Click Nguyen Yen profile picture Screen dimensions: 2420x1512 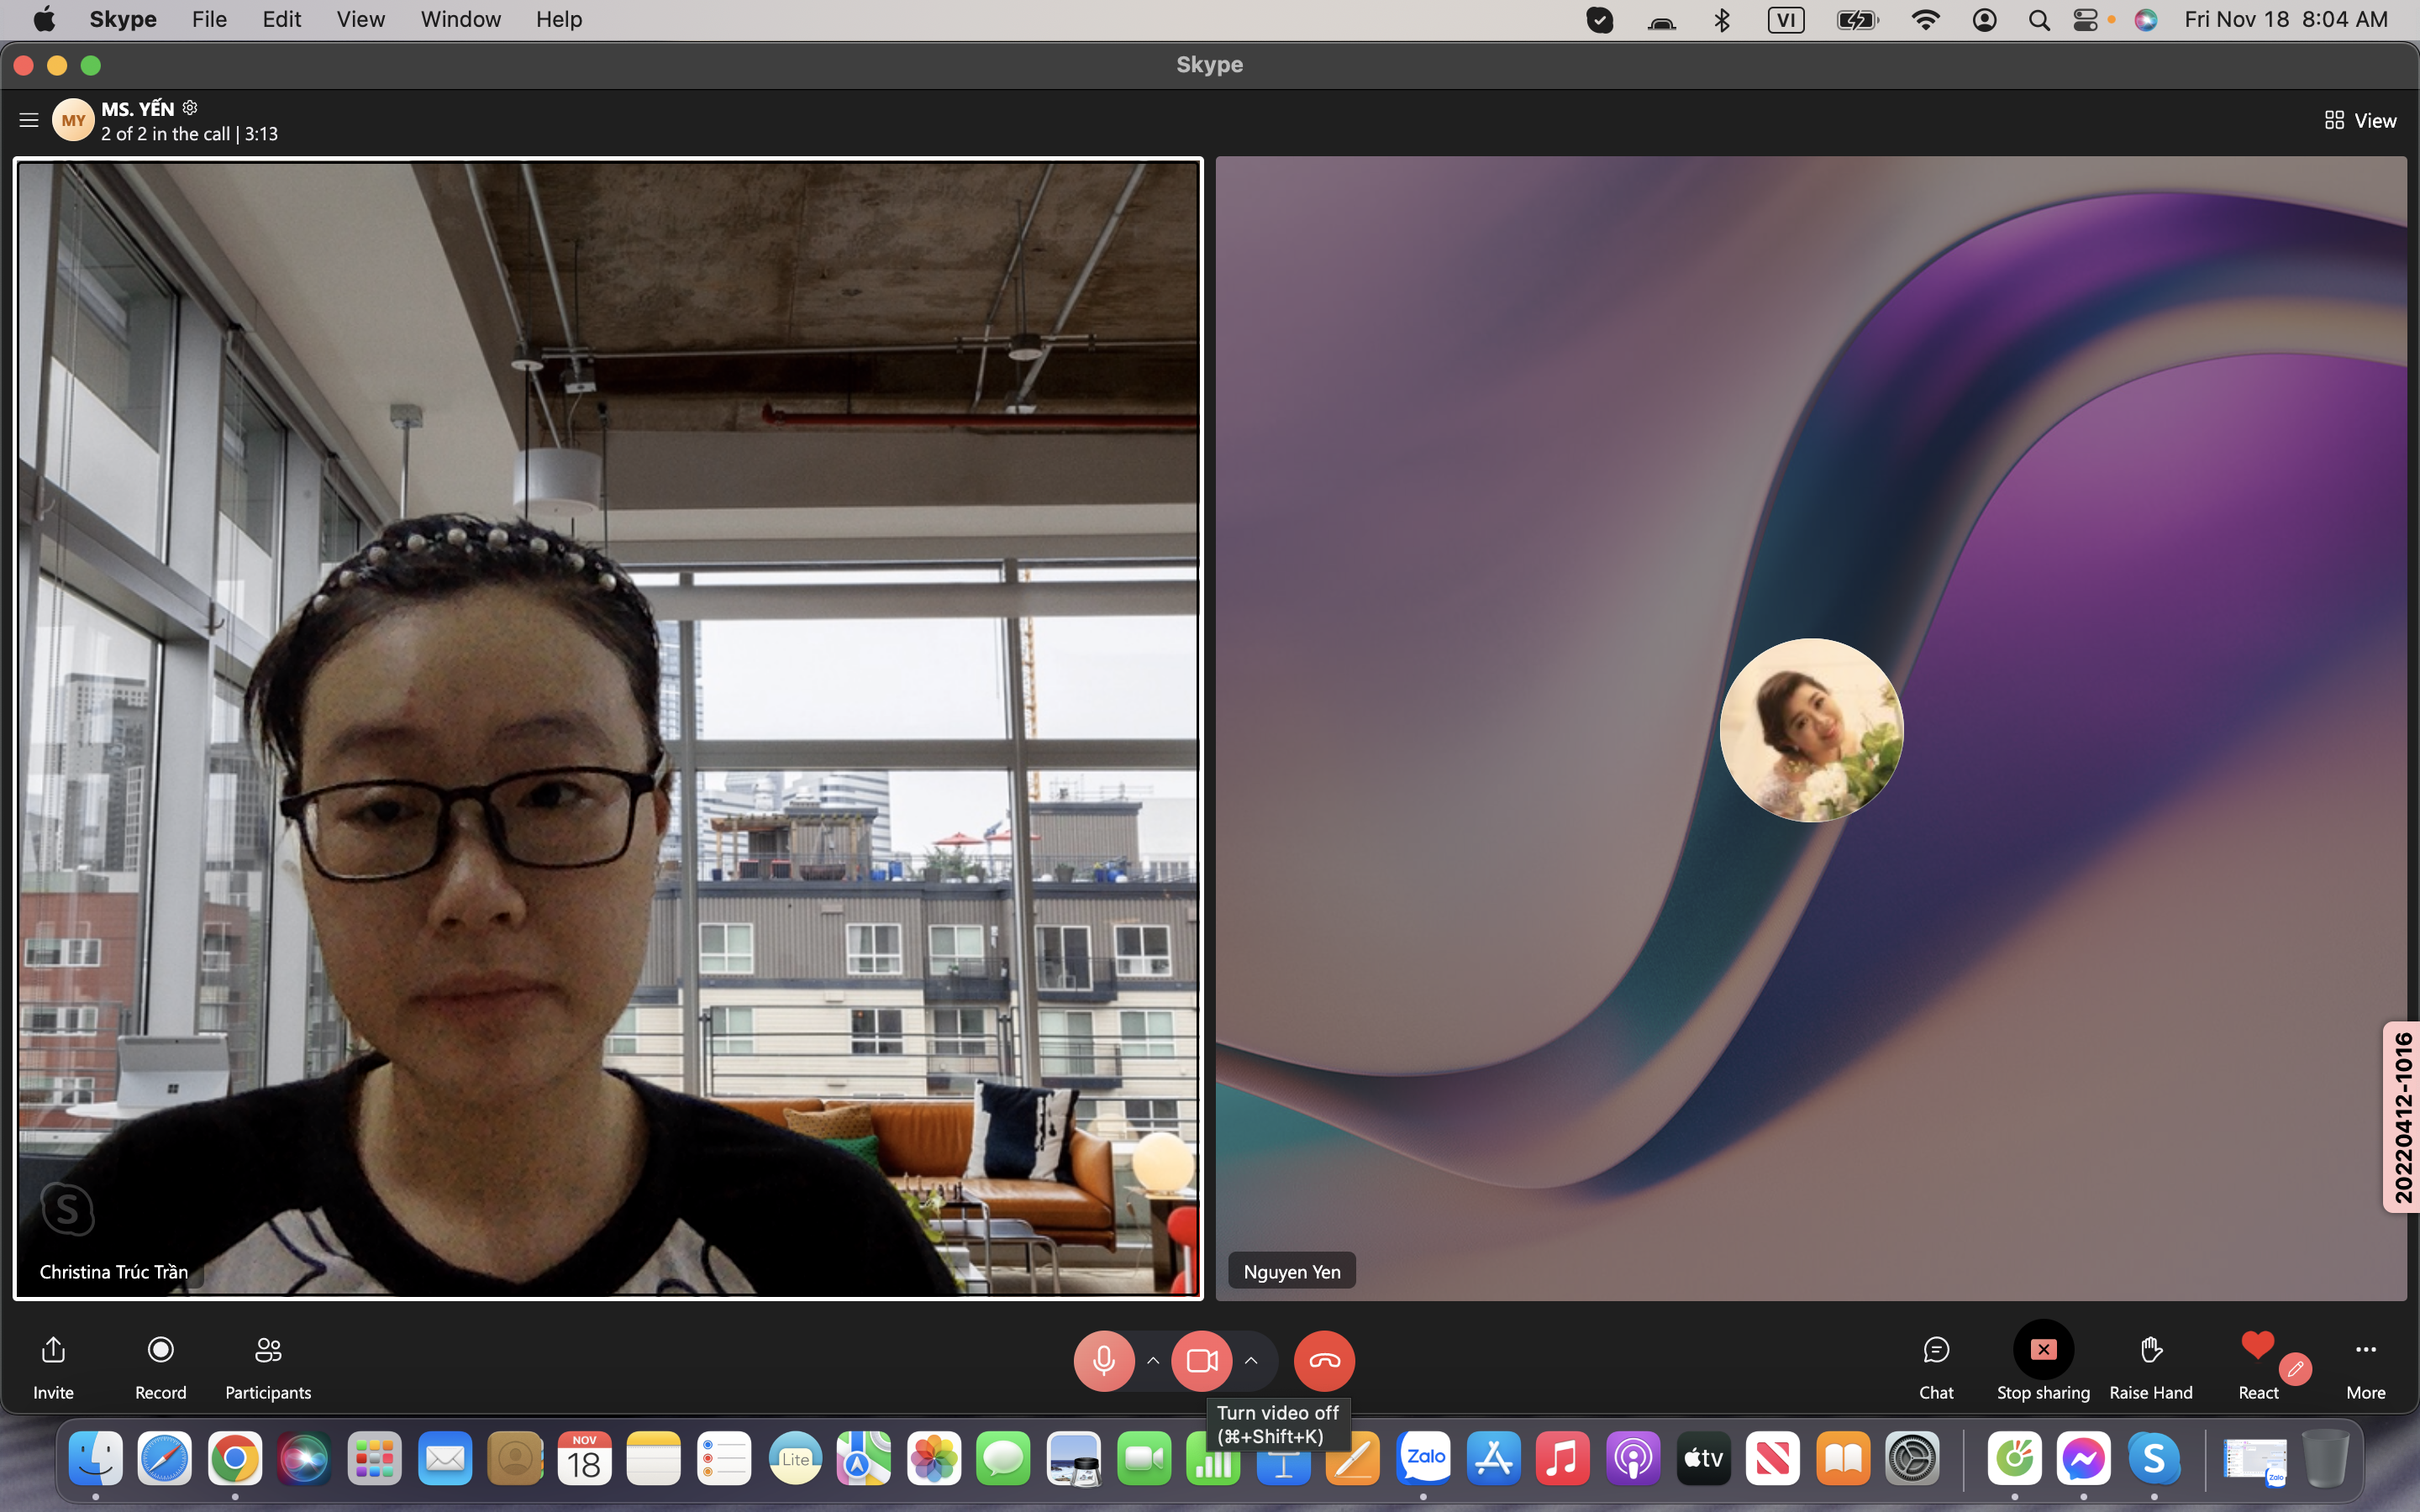click(x=1811, y=730)
